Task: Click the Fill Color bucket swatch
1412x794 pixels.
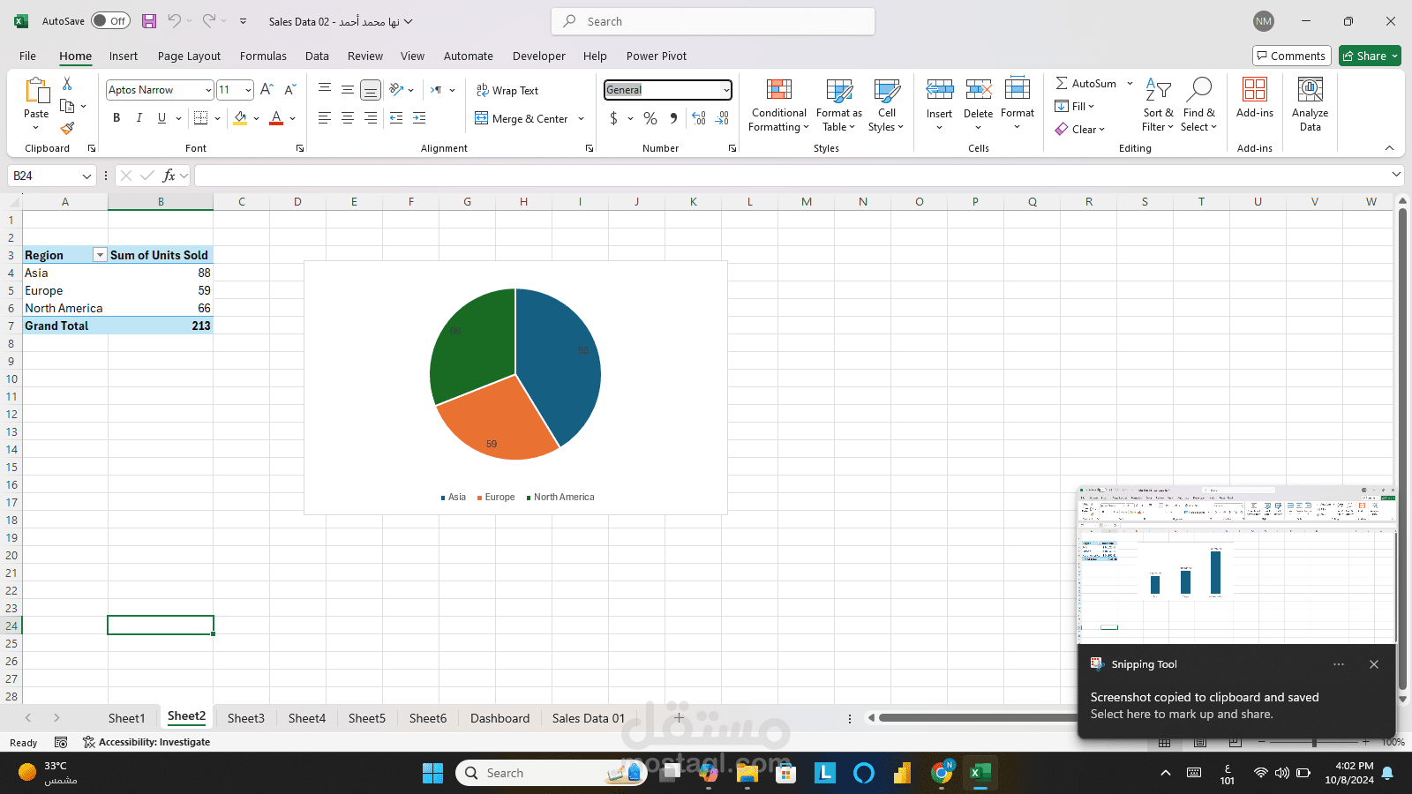Action: coord(240,118)
